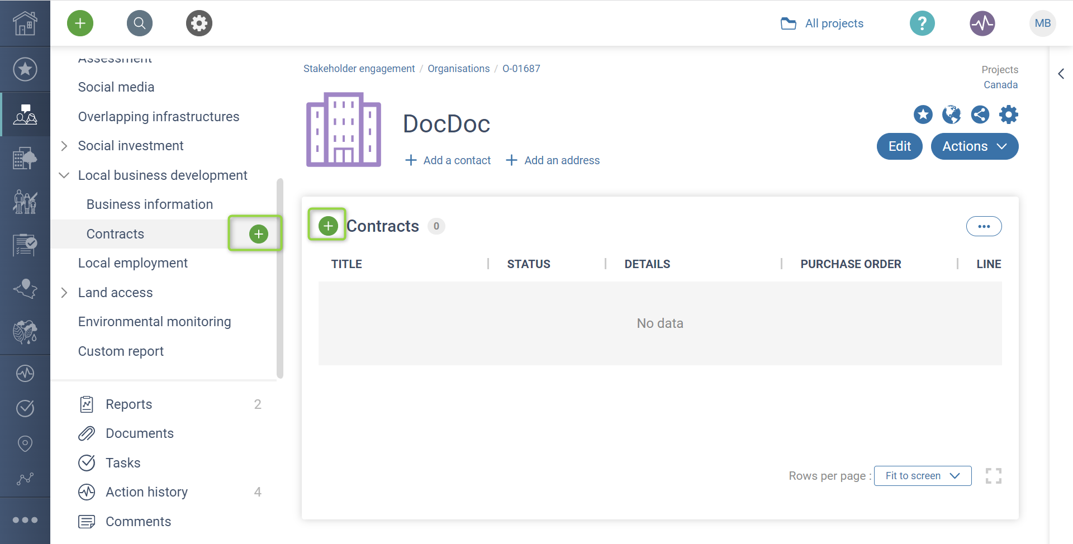Viewport: 1073px width, 544px height.
Task: Open Stakeholder engagement module in left sidebar
Action: [x=25, y=114]
